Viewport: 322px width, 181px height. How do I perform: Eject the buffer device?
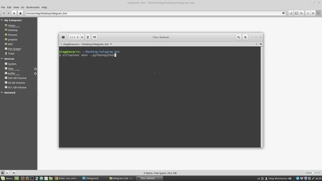coord(35,74)
